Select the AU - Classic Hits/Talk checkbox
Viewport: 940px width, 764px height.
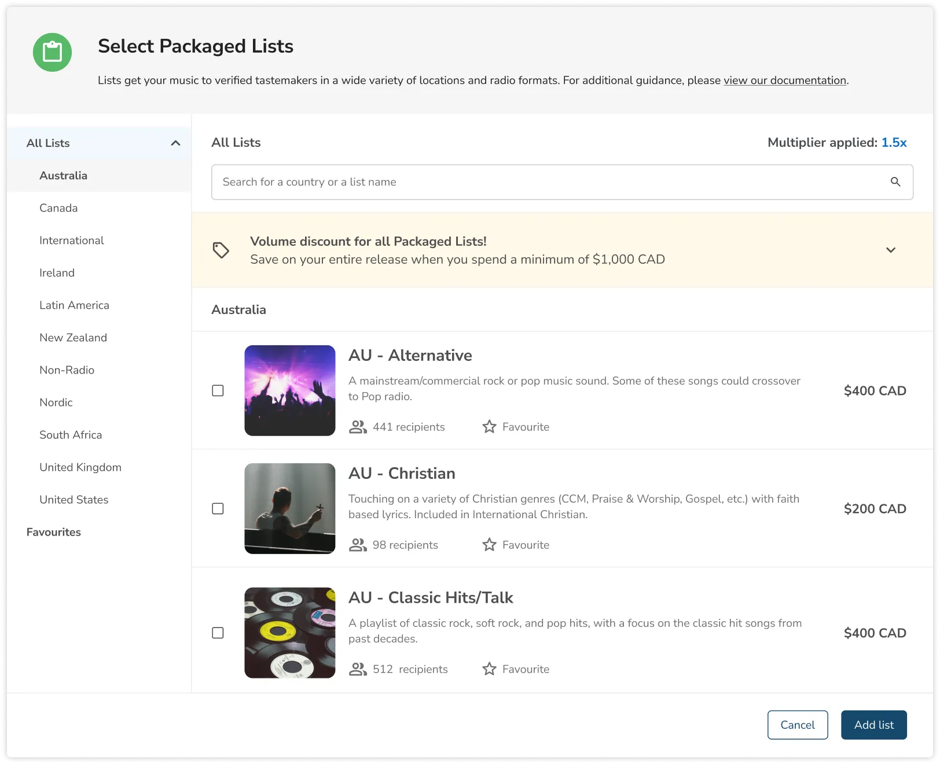[x=218, y=633]
